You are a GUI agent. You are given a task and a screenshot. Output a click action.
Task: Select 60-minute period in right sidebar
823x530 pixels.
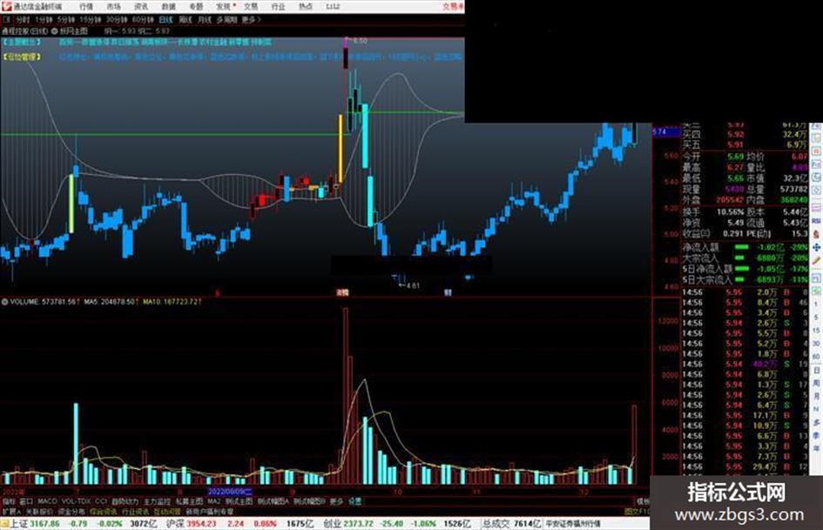(816, 356)
